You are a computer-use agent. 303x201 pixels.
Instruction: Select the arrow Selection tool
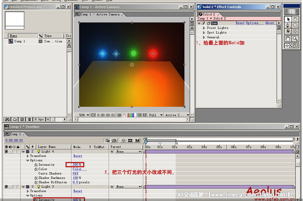point(288,19)
